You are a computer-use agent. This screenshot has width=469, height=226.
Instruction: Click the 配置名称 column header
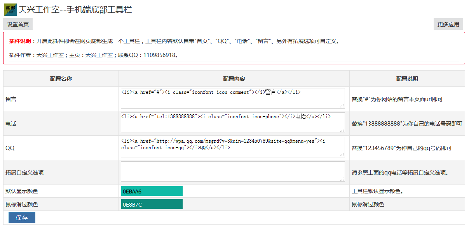(x=61, y=79)
